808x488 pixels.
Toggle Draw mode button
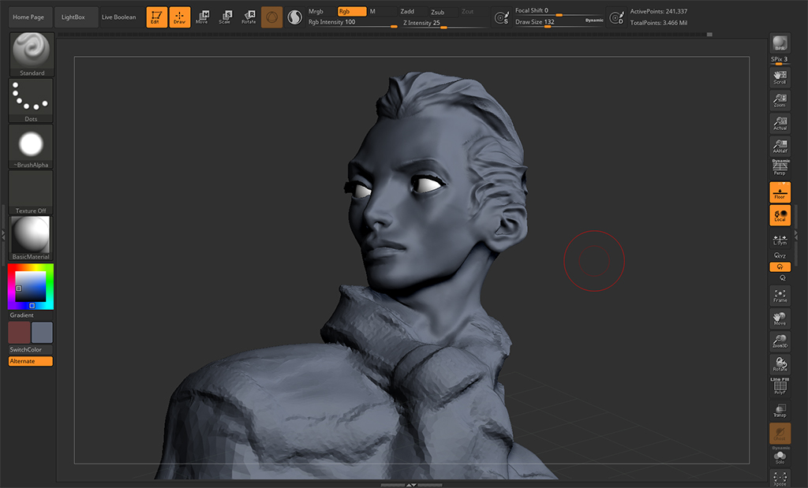(180, 17)
